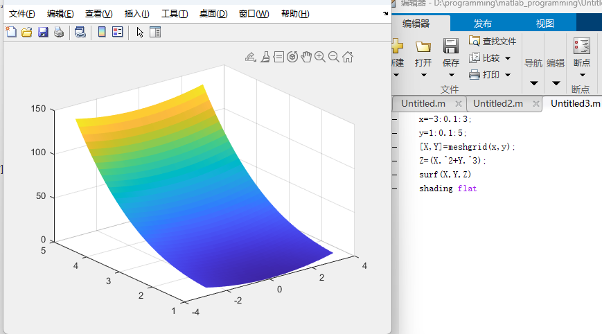
Task: Open the View (查看) menu in figure
Action: click(x=98, y=14)
